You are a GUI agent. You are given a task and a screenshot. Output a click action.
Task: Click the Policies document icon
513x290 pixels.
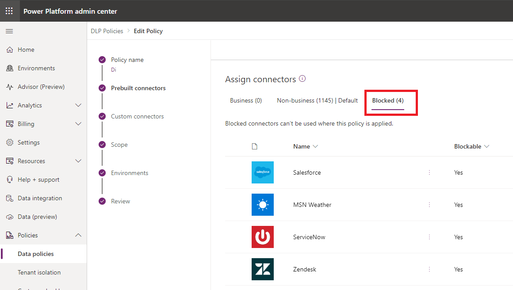10,235
